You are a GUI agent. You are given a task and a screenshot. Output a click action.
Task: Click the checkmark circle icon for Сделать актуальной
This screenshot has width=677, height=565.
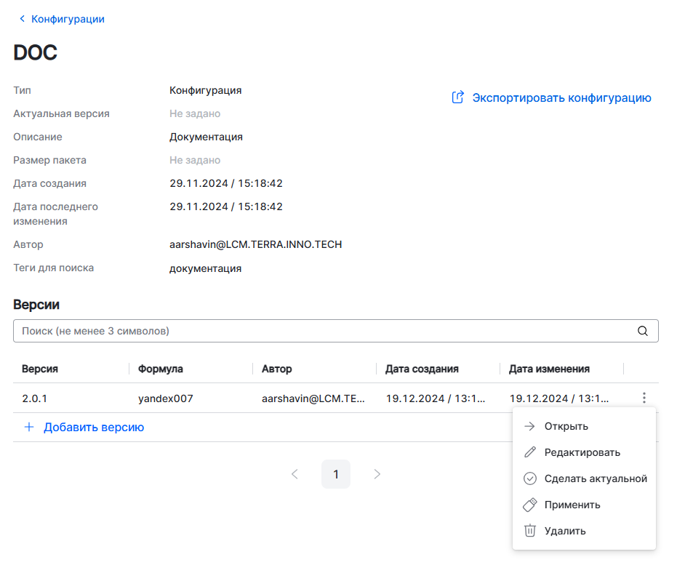point(530,478)
